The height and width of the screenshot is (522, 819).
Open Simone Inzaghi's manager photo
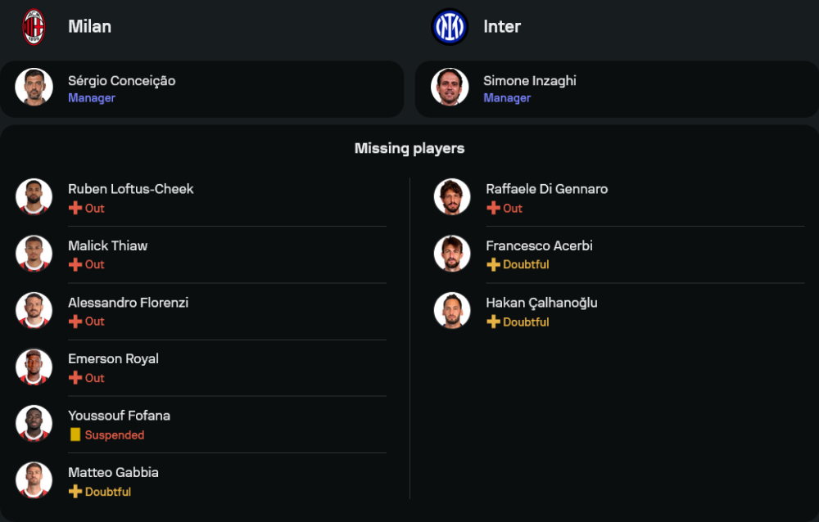click(x=450, y=87)
